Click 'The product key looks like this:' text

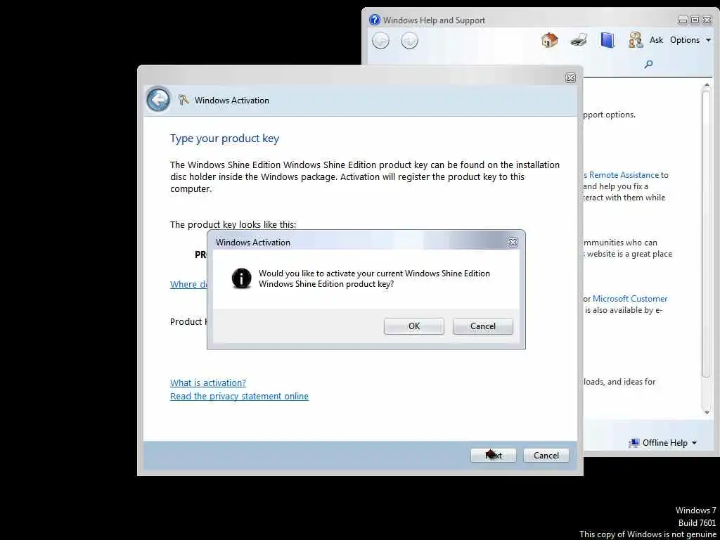233,224
